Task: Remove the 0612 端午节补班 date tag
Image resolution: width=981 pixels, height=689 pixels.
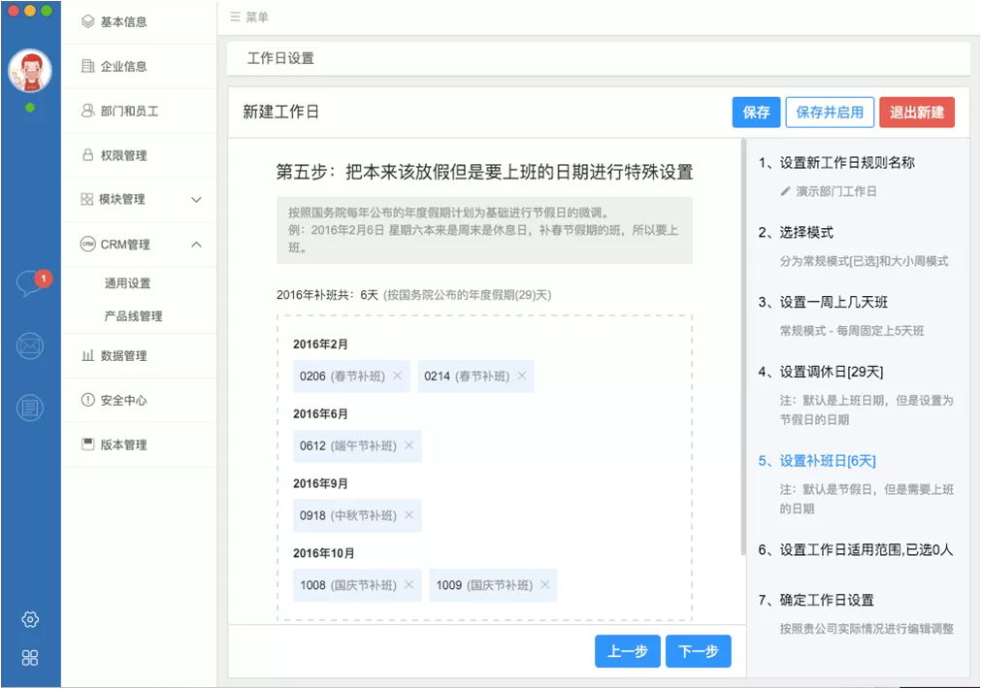Action: pyautogui.click(x=409, y=445)
